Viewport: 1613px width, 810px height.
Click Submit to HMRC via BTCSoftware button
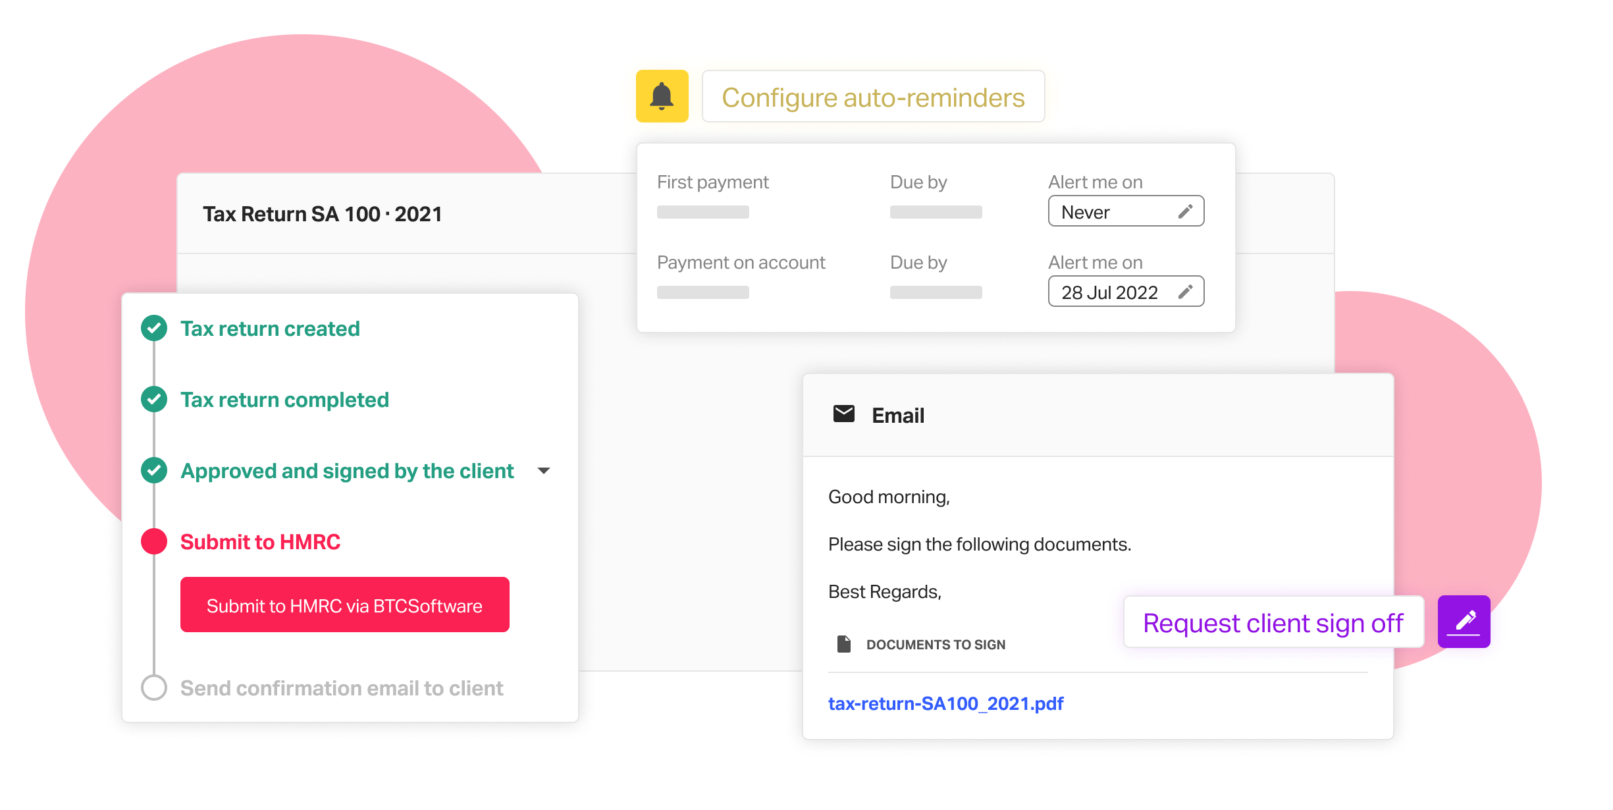[344, 605]
